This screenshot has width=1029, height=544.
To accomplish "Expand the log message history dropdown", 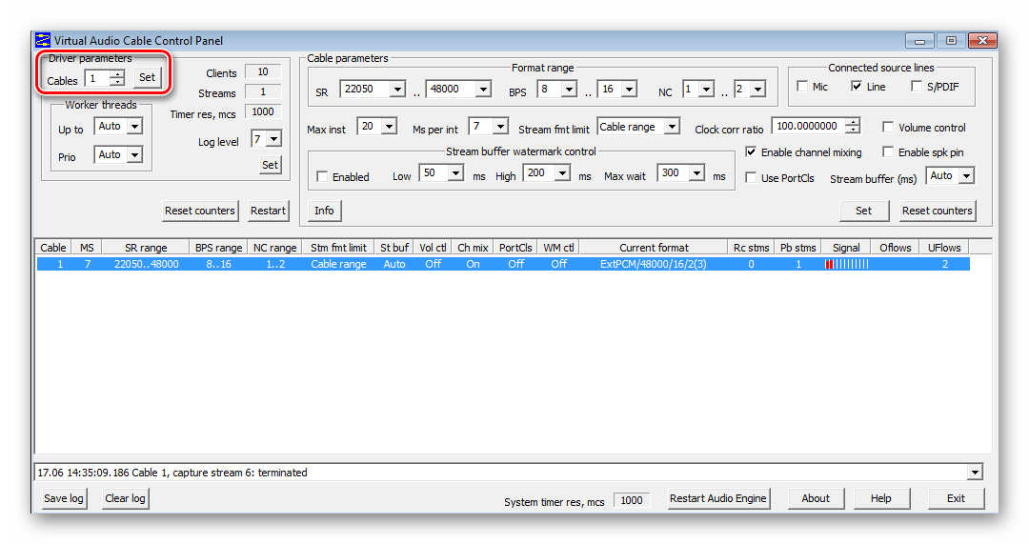I will (x=974, y=473).
